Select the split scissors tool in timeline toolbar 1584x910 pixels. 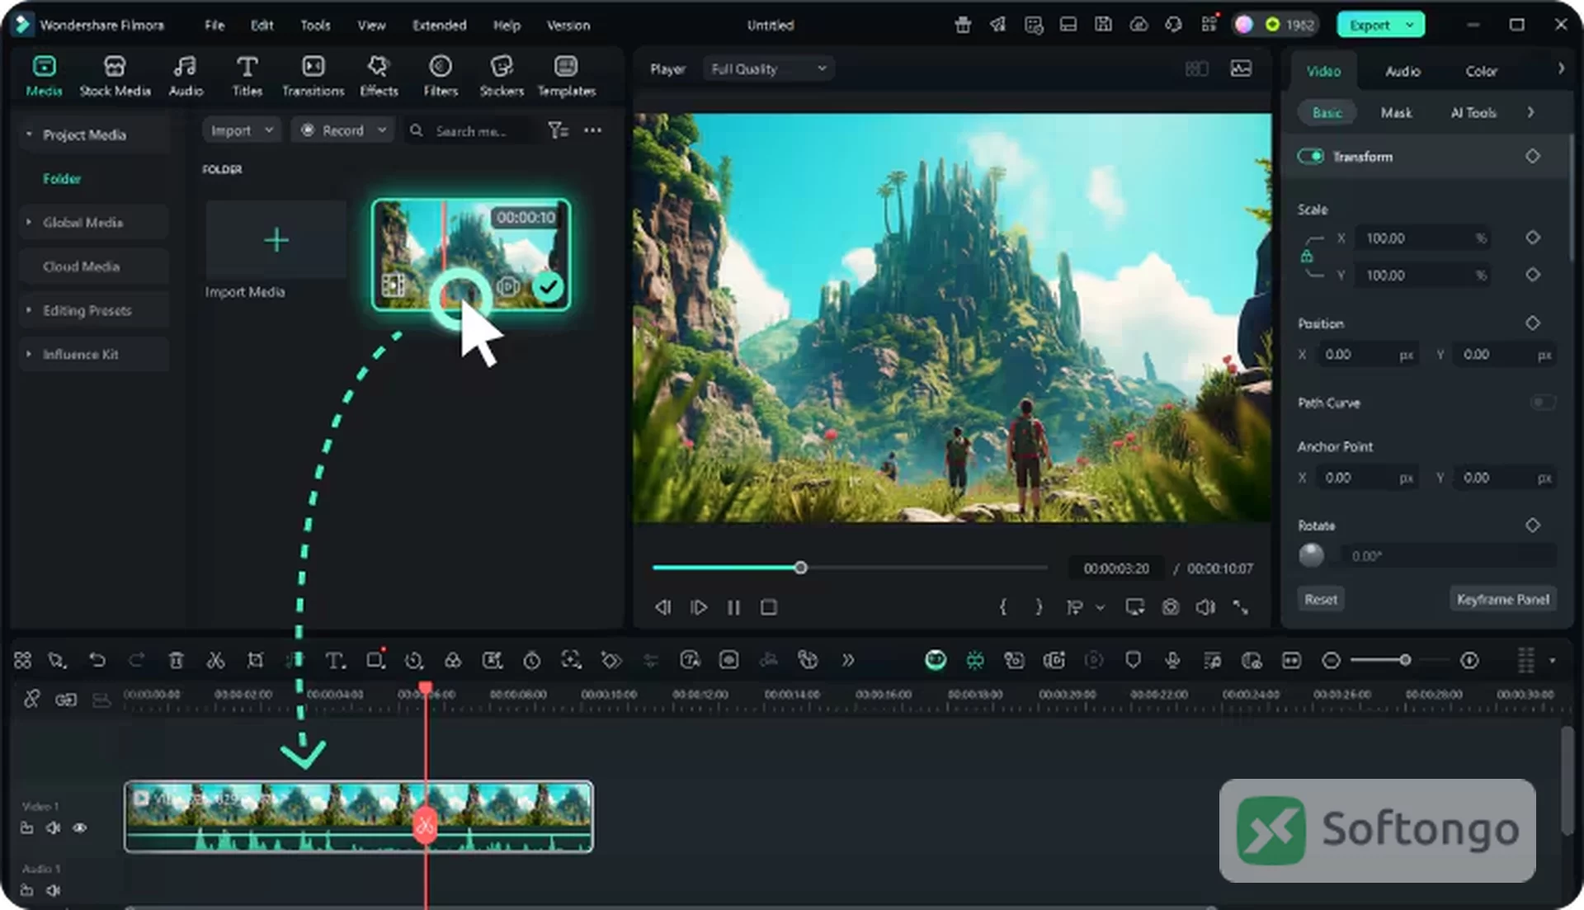215,660
